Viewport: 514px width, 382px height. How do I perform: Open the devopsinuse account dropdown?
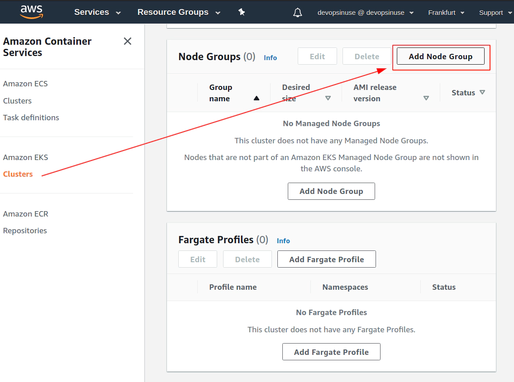click(366, 13)
